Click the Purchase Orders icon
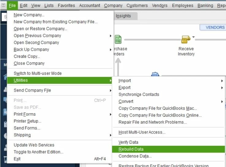Viewport: 226px width, 167px height. pos(118,39)
